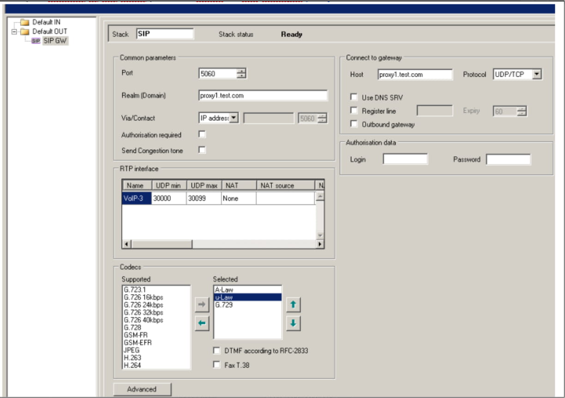
Task: Select the Default IN folder in tree
Action: point(46,22)
